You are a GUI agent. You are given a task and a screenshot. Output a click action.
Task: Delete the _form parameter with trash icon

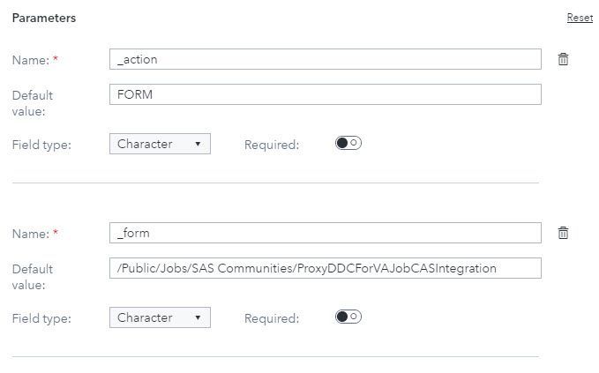coord(563,233)
